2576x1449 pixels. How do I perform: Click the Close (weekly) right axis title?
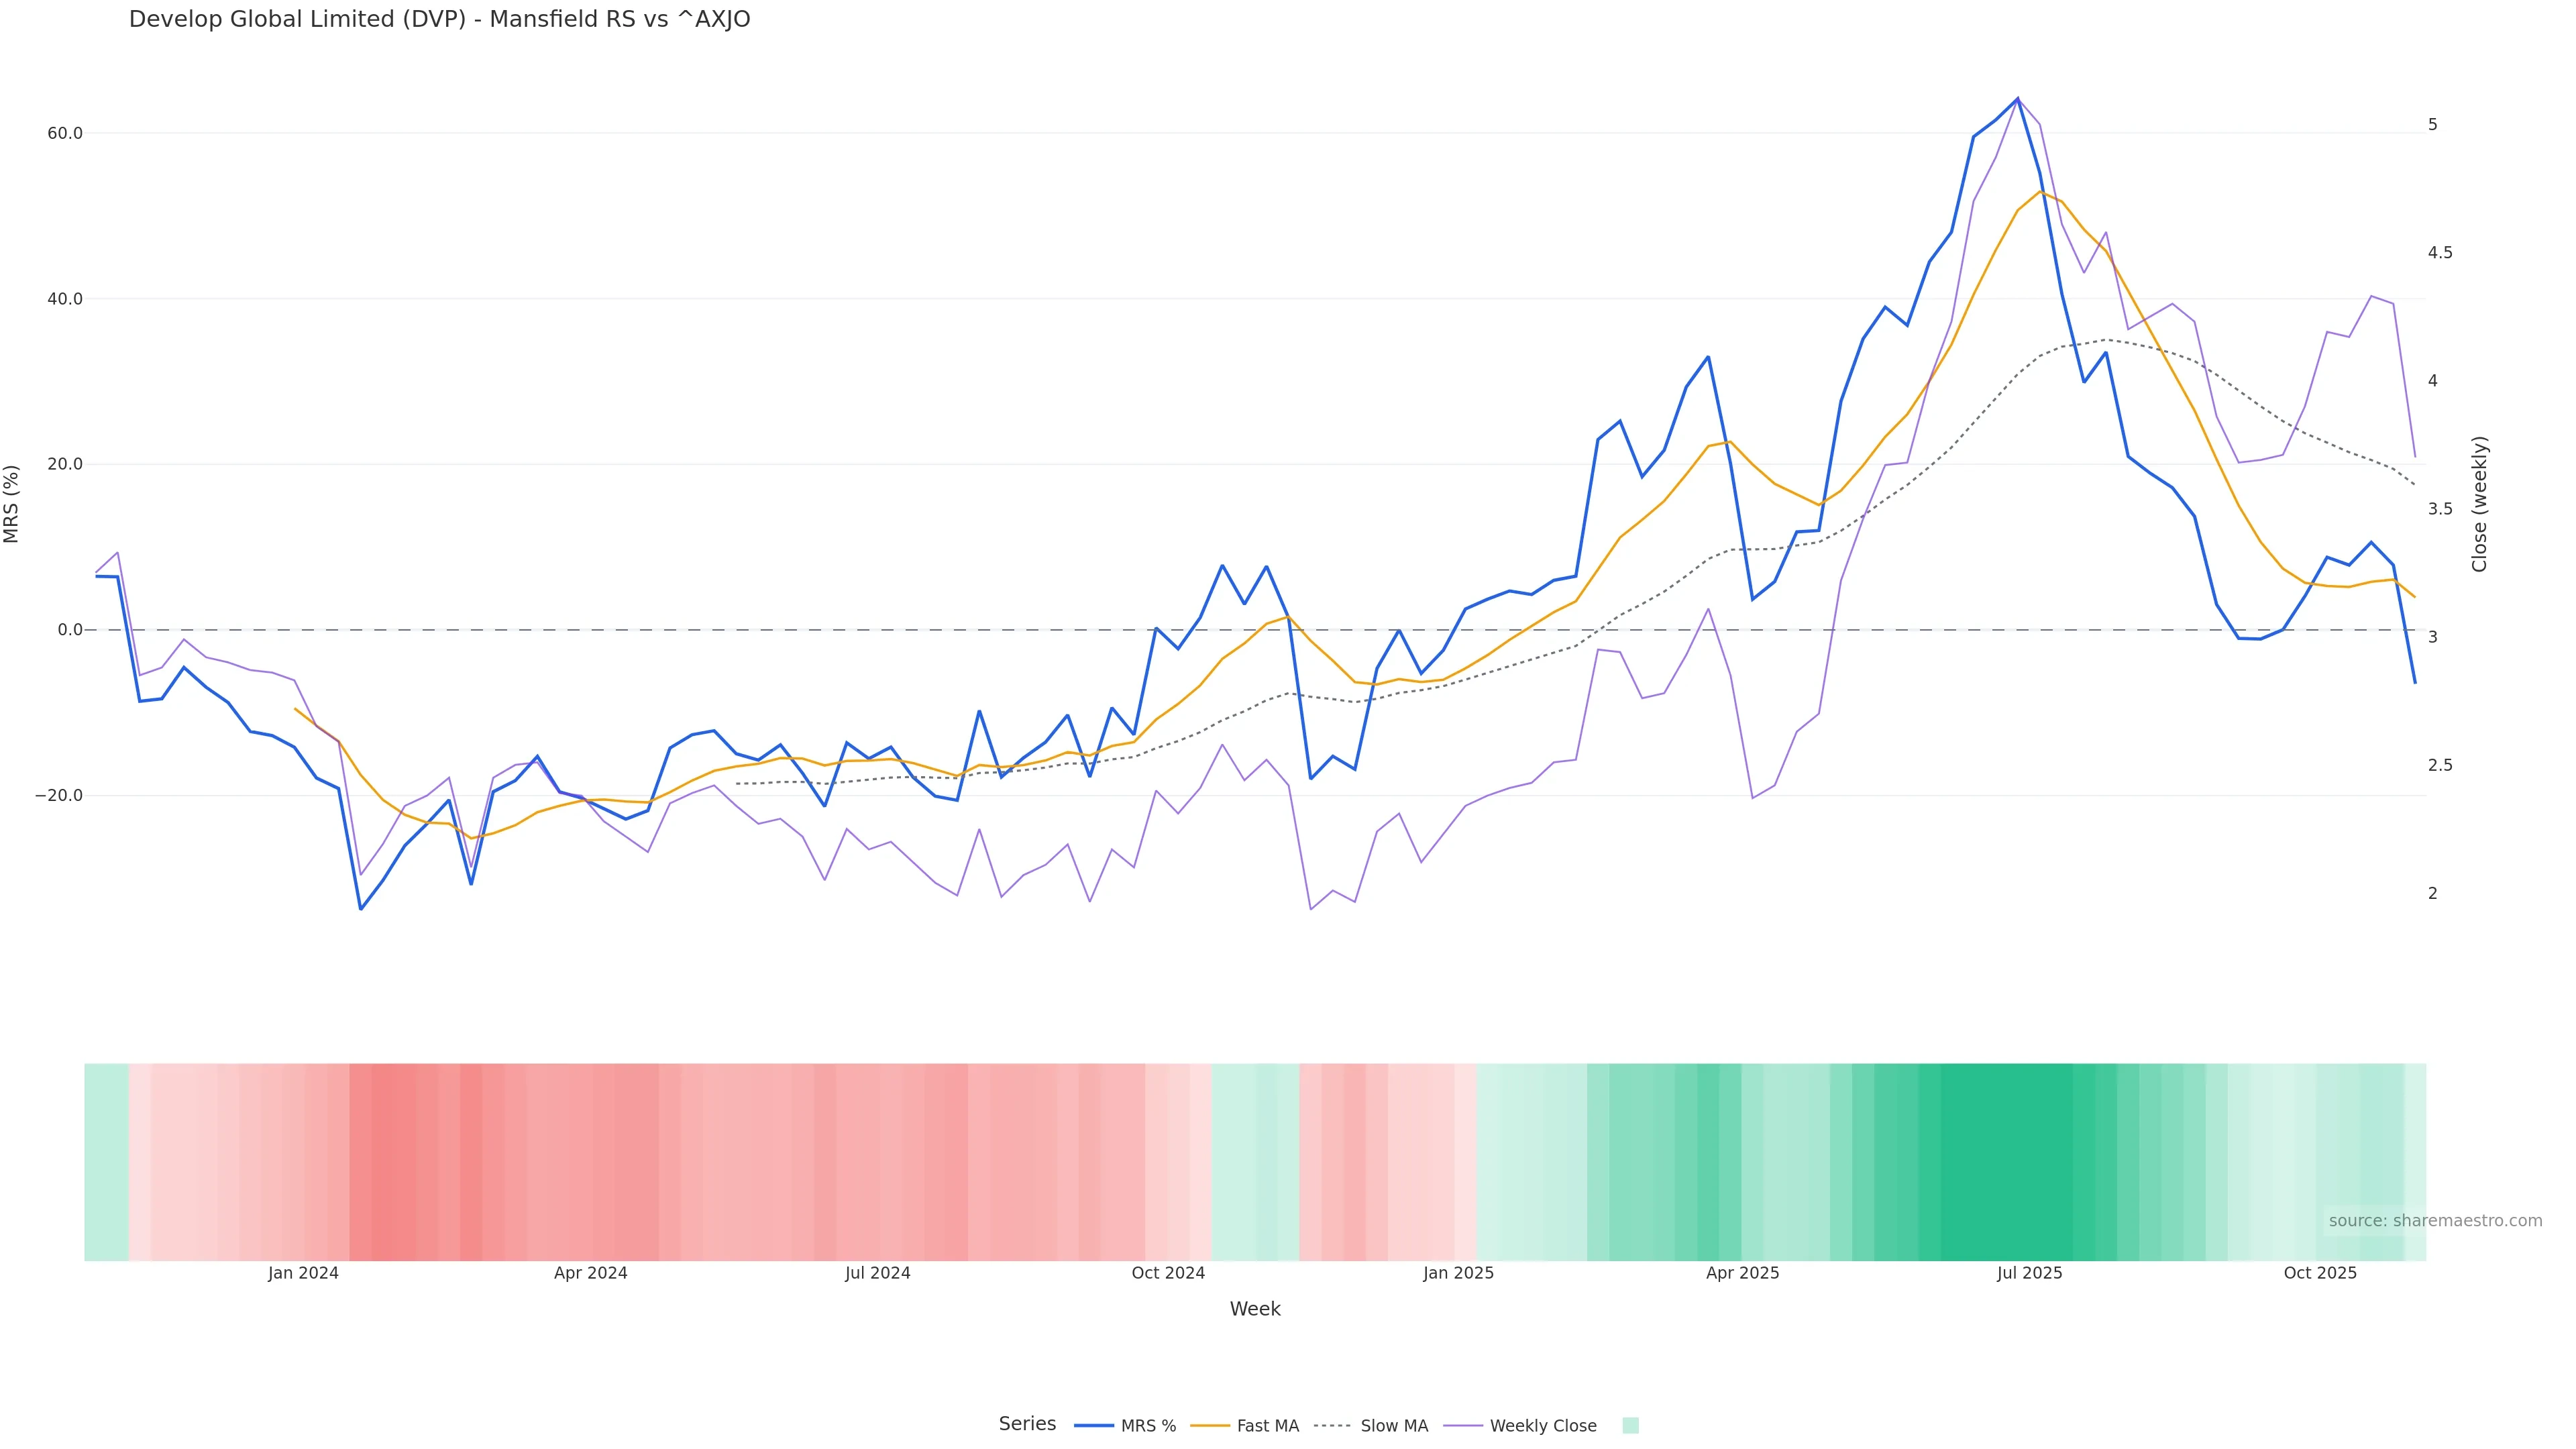(2479, 504)
